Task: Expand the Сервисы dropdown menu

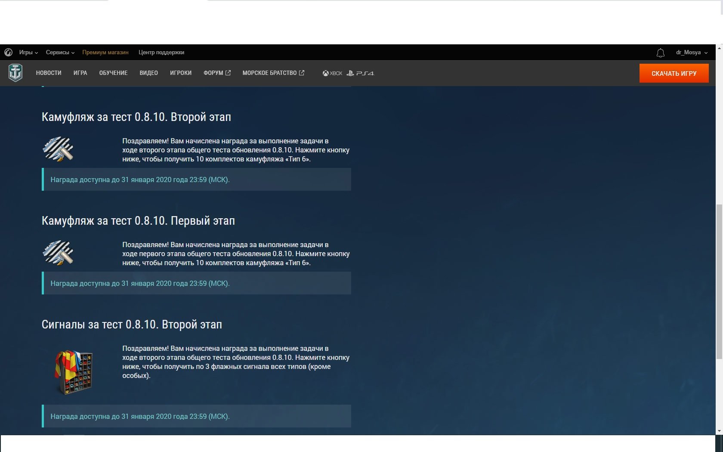Action: (60, 53)
